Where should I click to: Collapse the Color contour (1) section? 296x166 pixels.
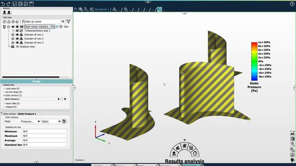pos(4,95)
